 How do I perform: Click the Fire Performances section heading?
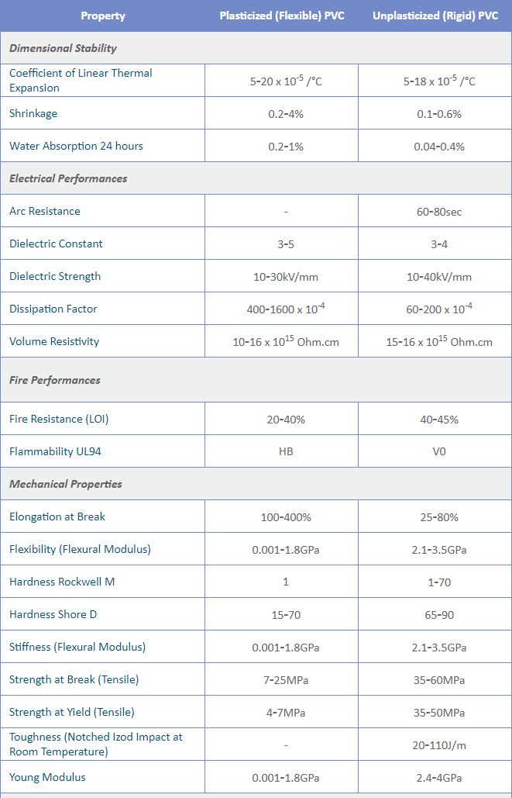(x=55, y=380)
